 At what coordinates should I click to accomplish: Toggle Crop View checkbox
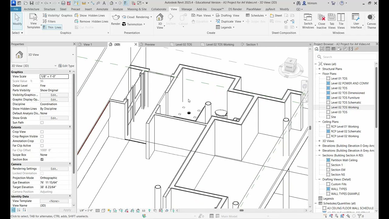pos(42,132)
